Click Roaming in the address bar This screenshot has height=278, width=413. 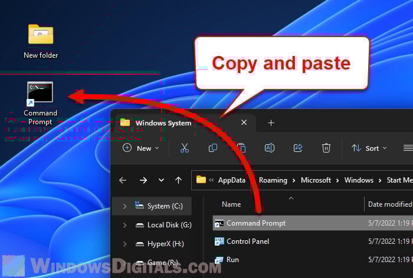pyautogui.click(x=273, y=180)
